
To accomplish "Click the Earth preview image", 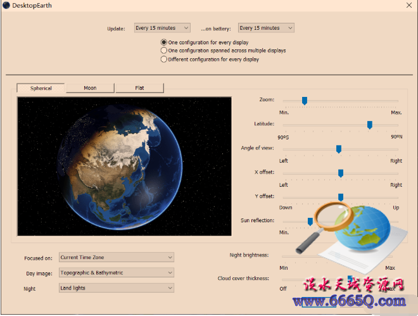I will (125, 167).
